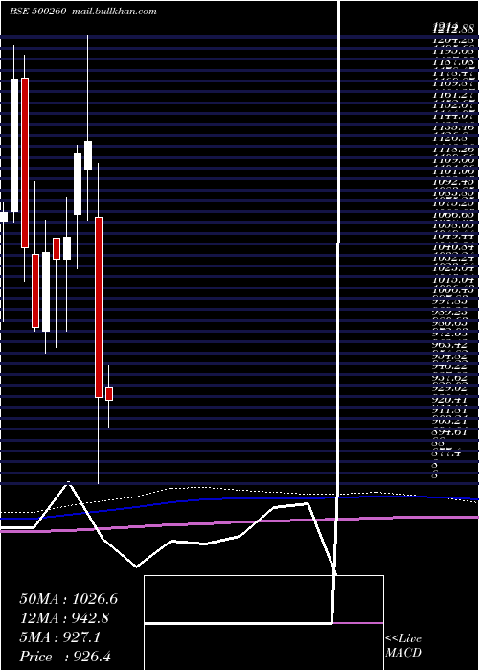Click the Price : 926.4 value
Viewport: 479px width, 671px height.
[x=67, y=656]
